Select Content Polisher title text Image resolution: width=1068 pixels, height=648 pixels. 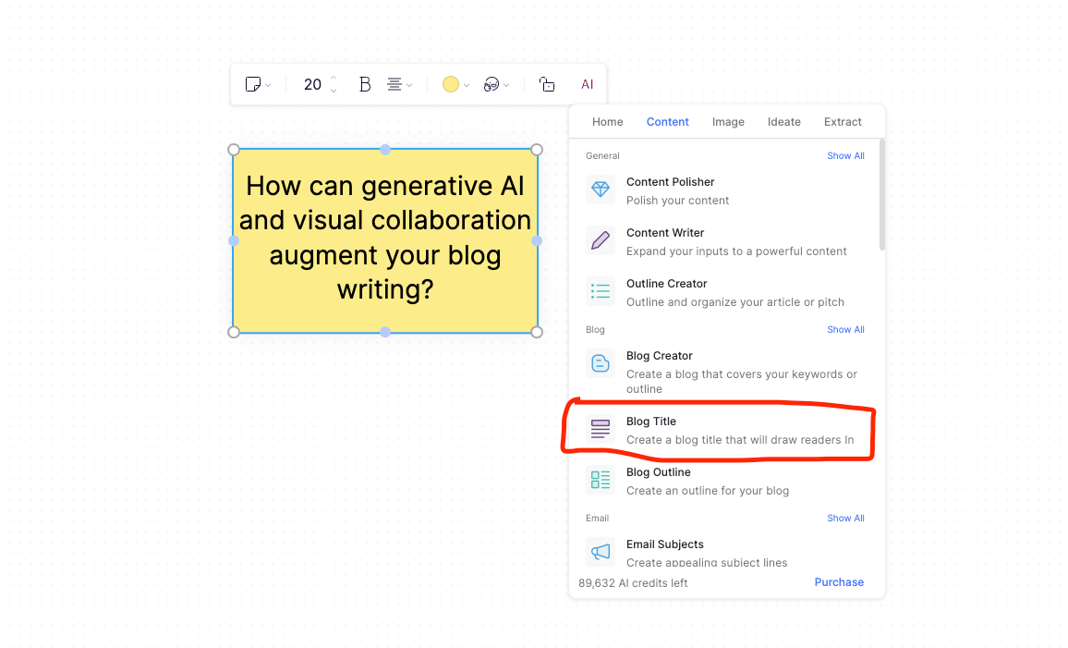pyautogui.click(x=670, y=182)
